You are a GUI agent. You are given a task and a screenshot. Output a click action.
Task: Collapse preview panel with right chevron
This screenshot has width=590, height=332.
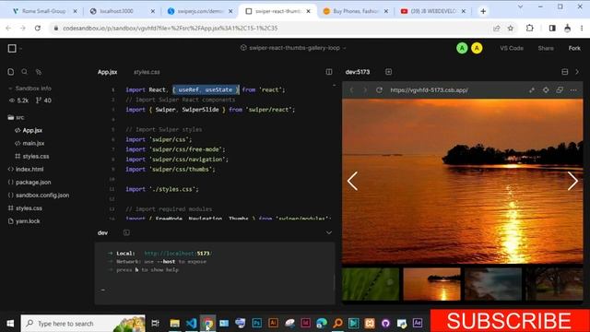[x=577, y=72]
